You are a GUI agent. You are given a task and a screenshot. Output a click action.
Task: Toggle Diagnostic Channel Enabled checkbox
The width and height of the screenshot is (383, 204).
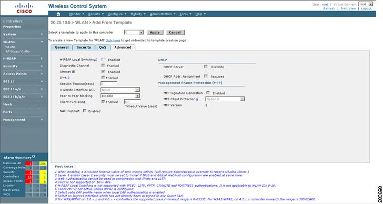(103, 66)
